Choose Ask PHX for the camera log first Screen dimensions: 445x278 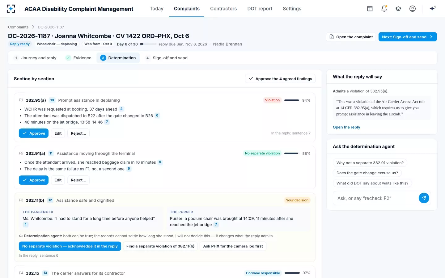[233, 246]
